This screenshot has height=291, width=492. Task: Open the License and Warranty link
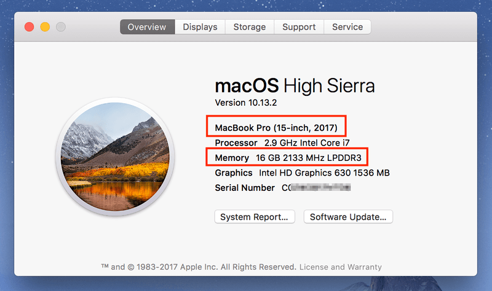(x=340, y=267)
